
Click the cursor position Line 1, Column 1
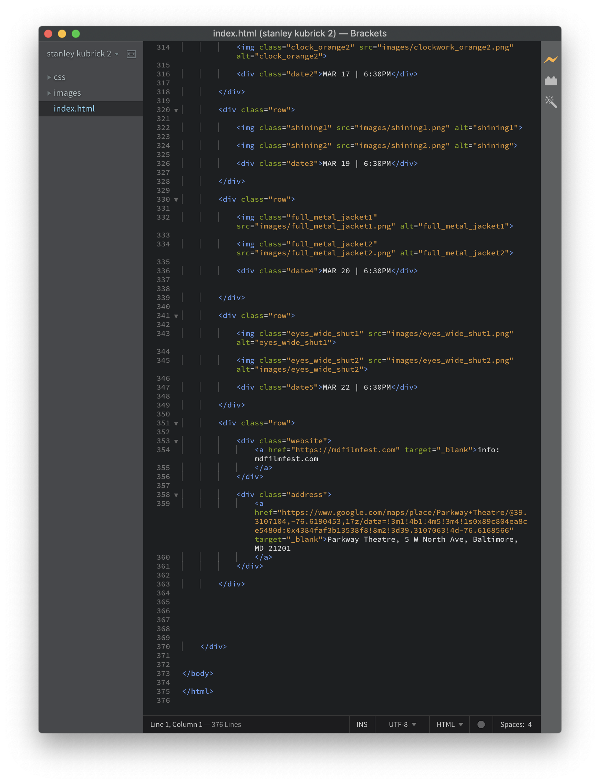coord(176,724)
